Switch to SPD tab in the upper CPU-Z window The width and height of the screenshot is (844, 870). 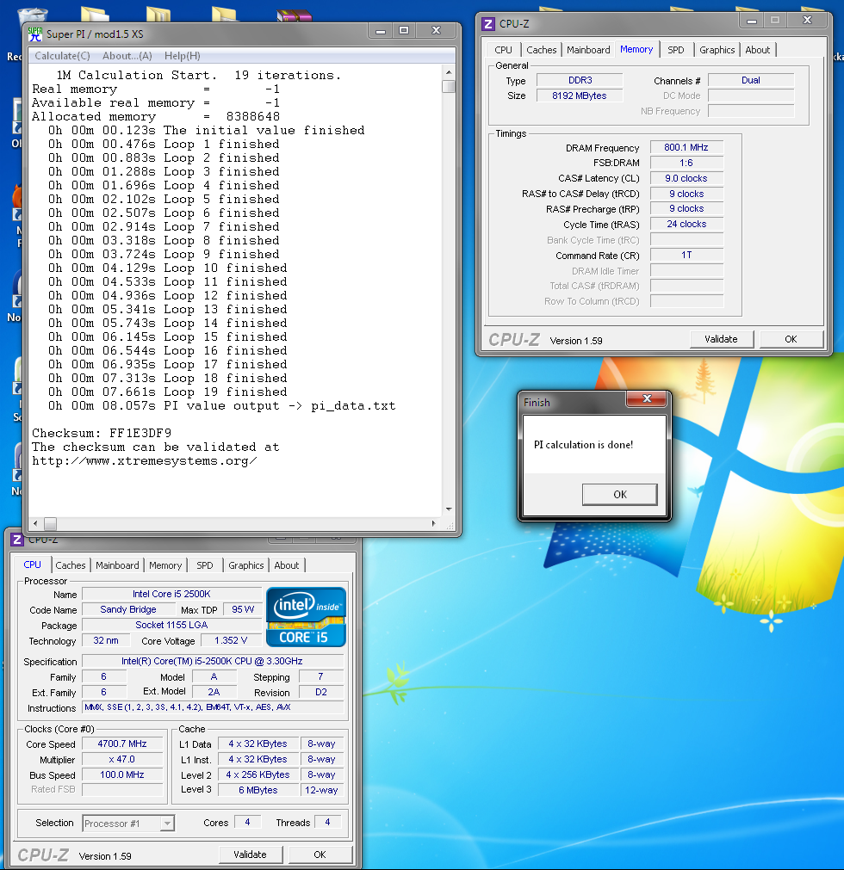(676, 50)
